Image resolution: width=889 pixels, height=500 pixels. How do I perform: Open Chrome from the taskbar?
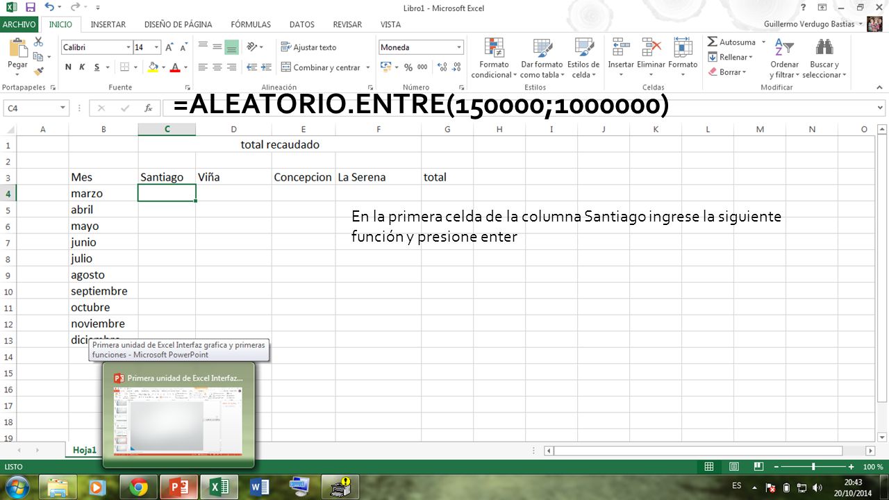138,487
